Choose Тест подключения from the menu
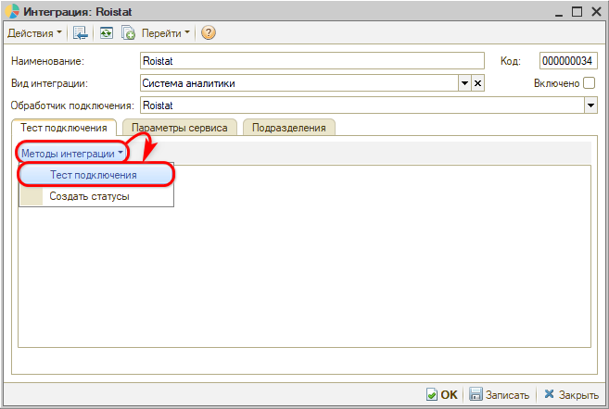Image resolution: width=609 pixels, height=409 pixels. (95, 175)
